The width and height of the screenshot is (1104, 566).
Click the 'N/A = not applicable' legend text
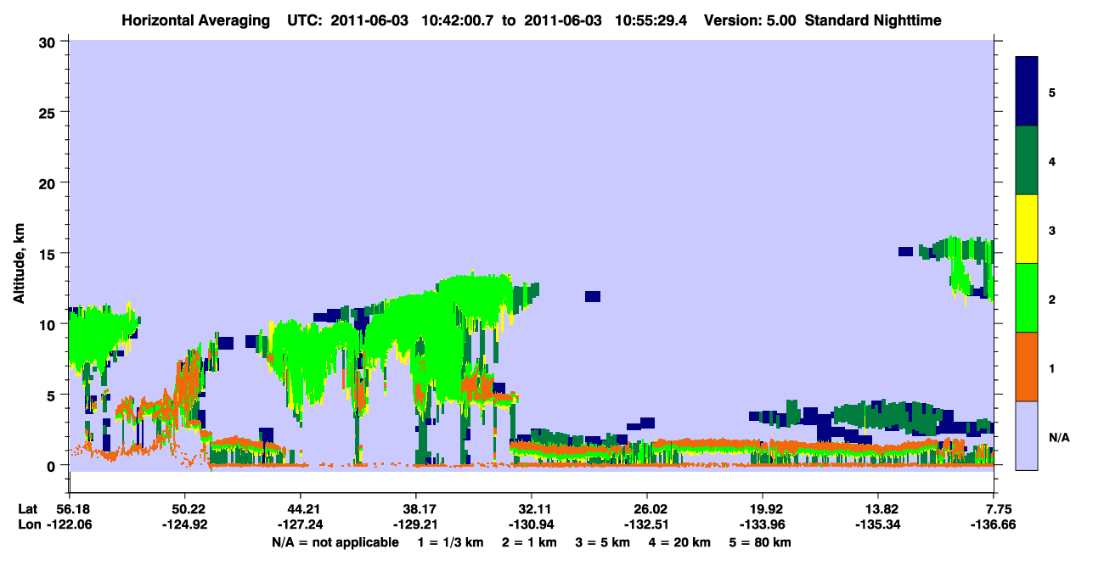(335, 542)
